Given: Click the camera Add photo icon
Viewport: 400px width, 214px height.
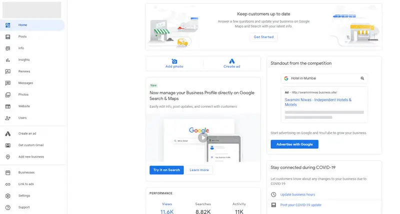Looking at the screenshot, I should click(x=174, y=61).
